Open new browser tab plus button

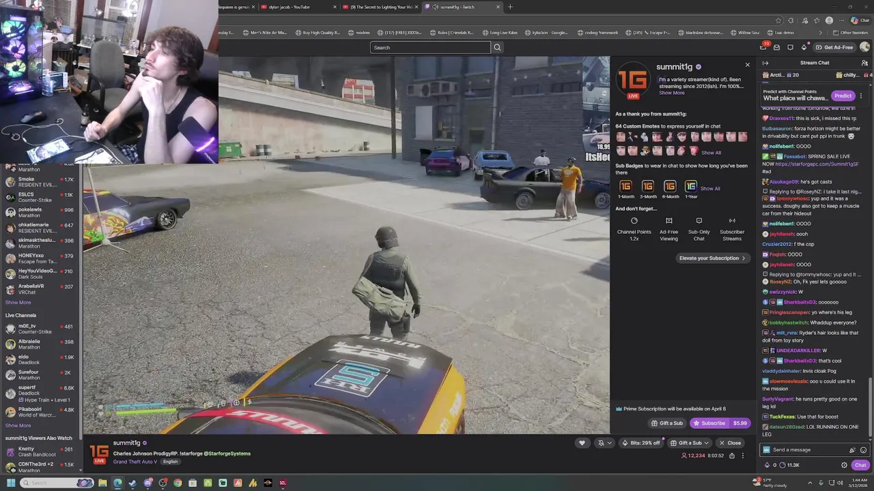click(510, 7)
